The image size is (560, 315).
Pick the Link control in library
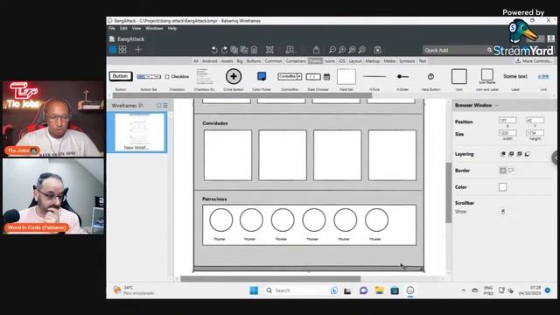point(543,76)
